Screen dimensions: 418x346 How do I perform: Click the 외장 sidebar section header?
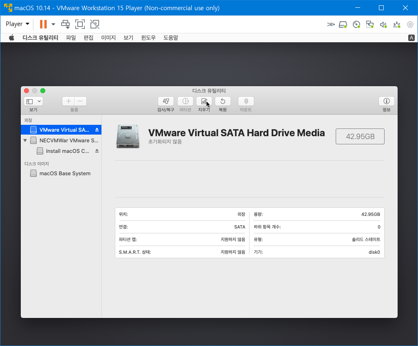click(28, 120)
